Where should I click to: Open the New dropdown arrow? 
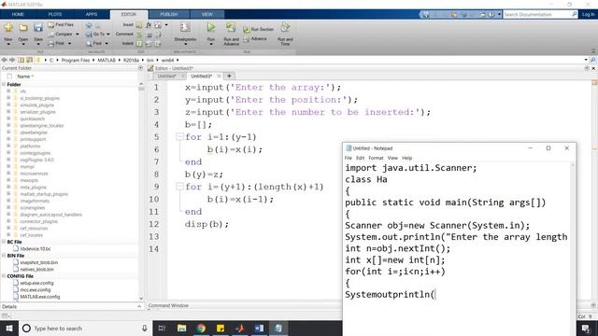(8, 44)
